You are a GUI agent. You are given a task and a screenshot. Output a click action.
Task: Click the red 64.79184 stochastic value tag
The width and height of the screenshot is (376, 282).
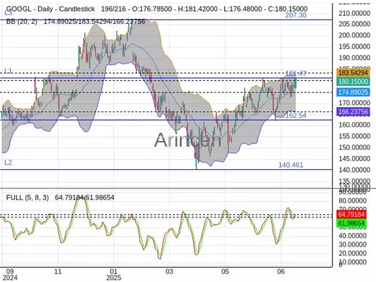pos(351,214)
